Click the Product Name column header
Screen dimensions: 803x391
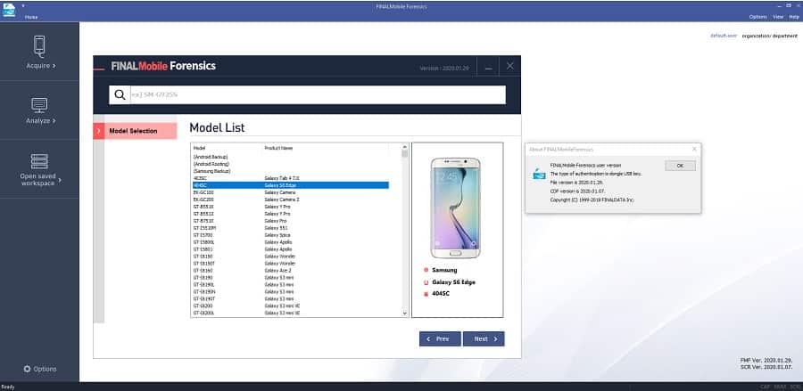pos(278,148)
